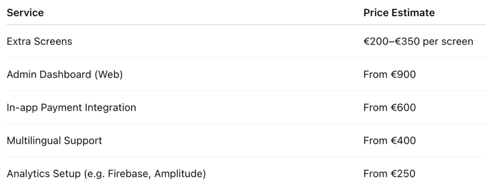Viewport: 486px width, 194px height.
Task: Select the Admin Dashboard (Web) row label
Action: click(65, 74)
